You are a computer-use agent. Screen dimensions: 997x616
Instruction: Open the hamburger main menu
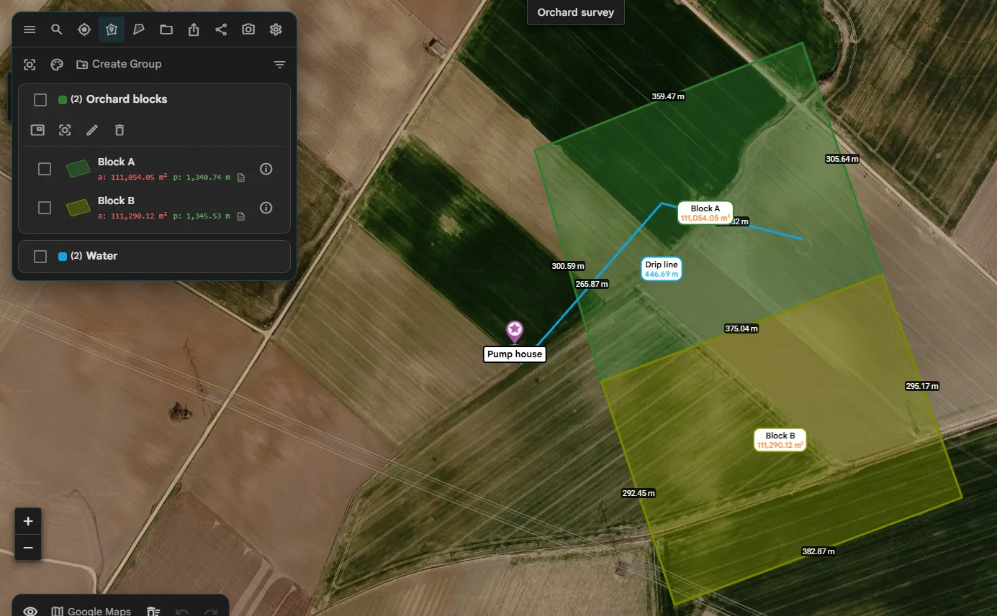click(30, 29)
